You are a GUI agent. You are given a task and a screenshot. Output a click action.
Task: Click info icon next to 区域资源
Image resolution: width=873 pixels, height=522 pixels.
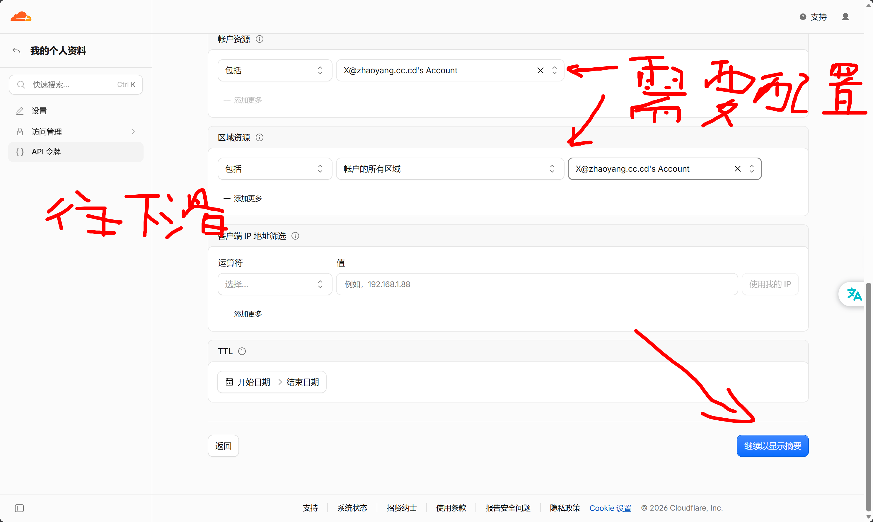[260, 138]
